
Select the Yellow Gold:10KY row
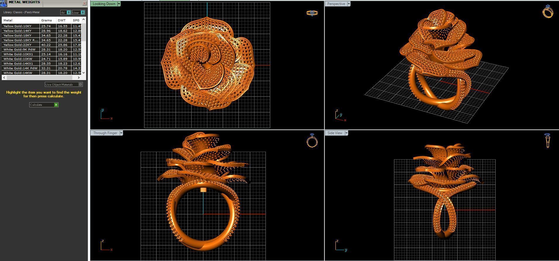(x=42, y=26)
